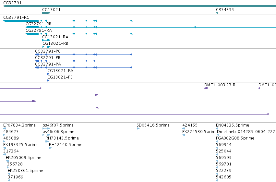Screen dimensions: 276x182
Task: Click the 525044 feature label
Action: coord(223,151)
